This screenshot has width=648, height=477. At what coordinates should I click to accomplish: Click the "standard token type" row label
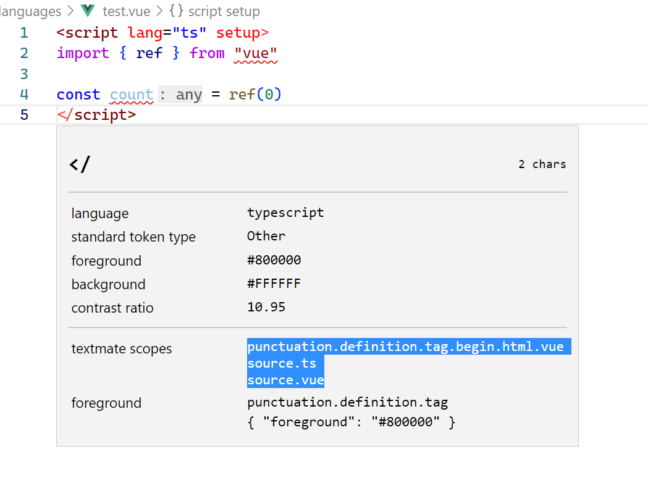point(133,236)
